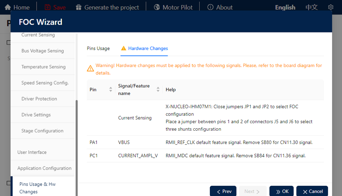Open the settings gear icon
Viewport: 342px width, 196px height.
pyautogui.click(x=331, y=7)
